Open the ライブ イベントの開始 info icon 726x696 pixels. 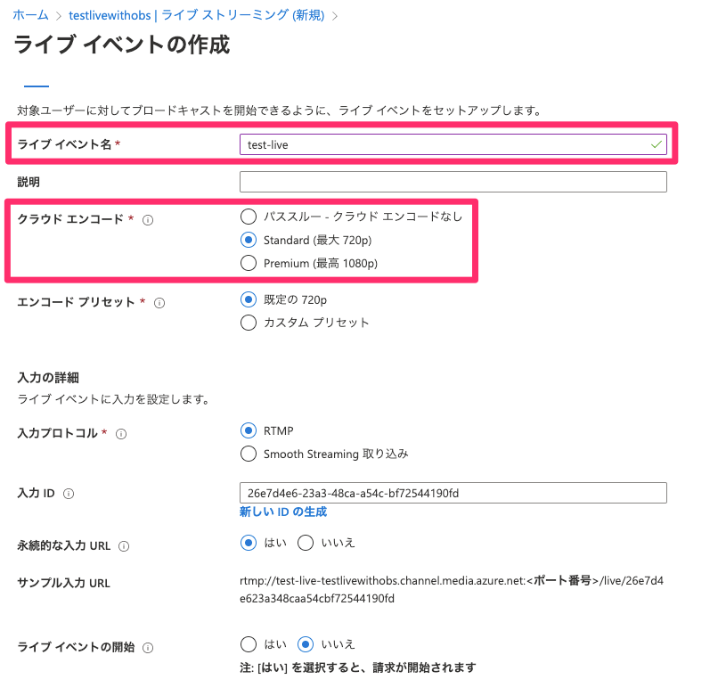(x=148, y=648)
